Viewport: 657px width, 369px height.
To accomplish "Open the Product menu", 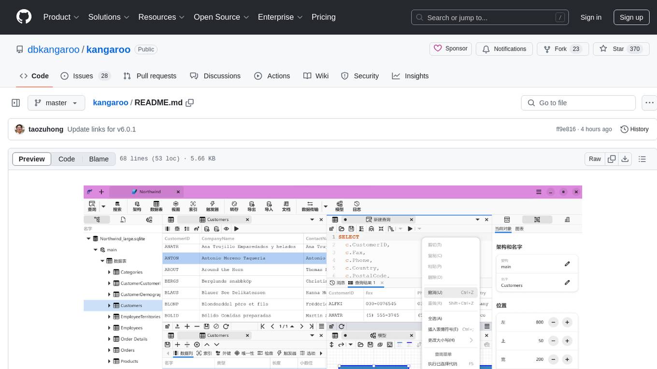I will pyautogui.click(x=61, y=17).
